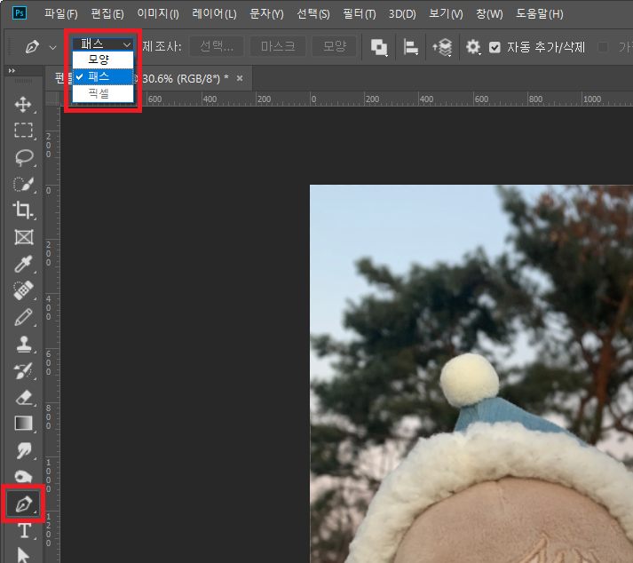Close the open document tab
Viewport: 633px width, 563px height.
coord(238,78)
